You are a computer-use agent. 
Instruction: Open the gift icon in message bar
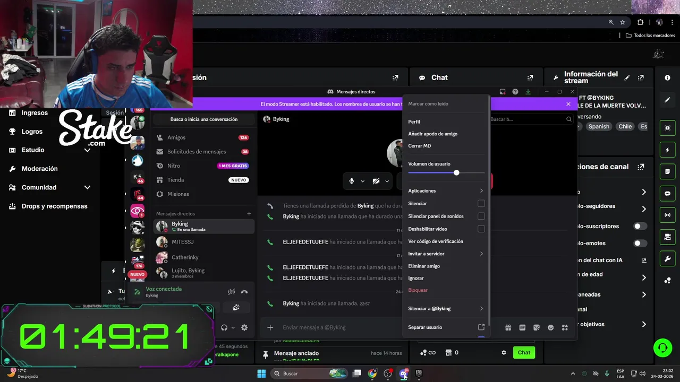(x=508, y=327)
